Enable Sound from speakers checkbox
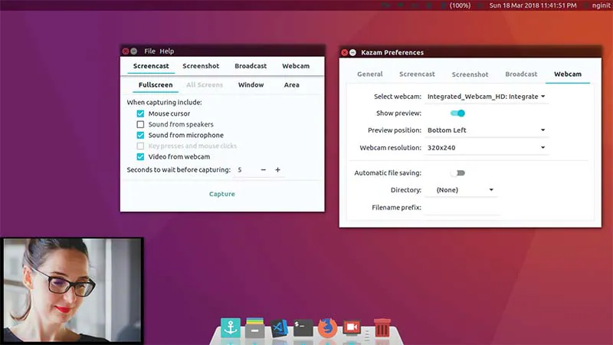The width and height of the screenshot is (613, 345). click(140, 124)
